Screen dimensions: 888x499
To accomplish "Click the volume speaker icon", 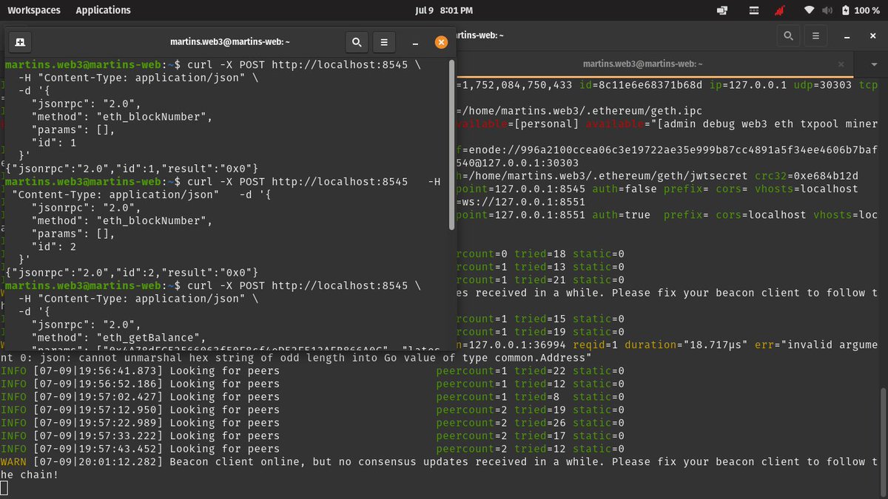I will click(x=827, y=10).
